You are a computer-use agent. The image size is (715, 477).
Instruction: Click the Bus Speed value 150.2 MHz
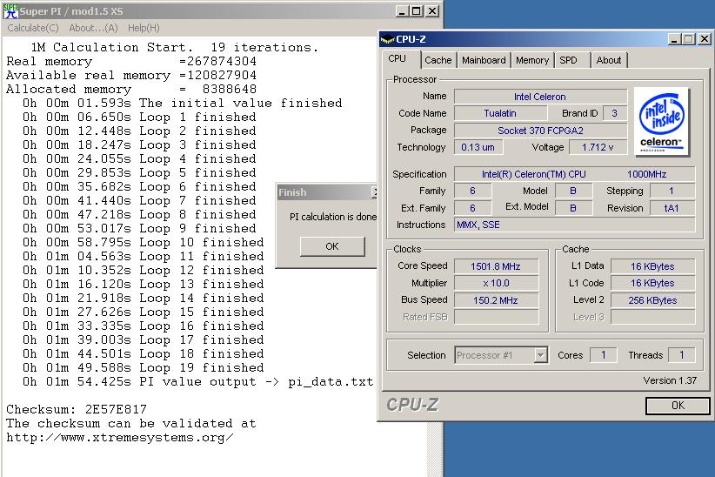[496, 300]
